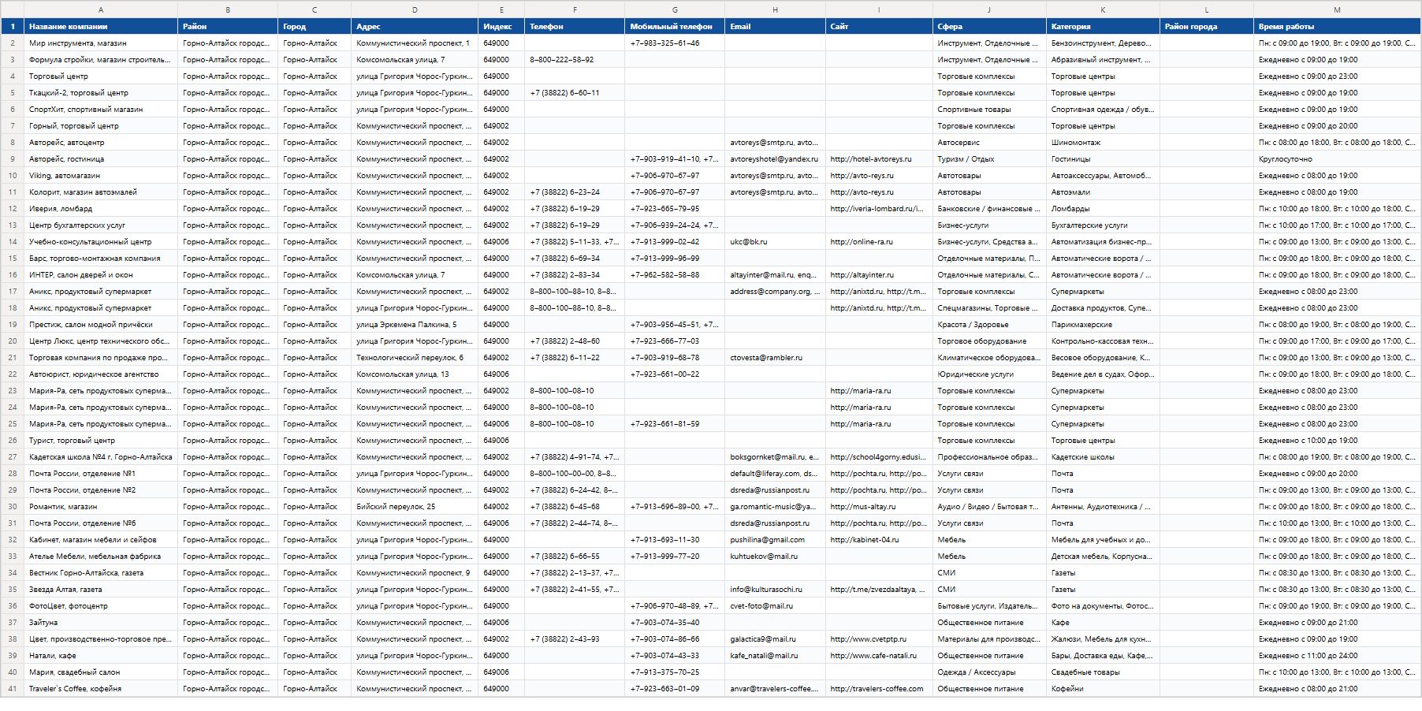Select the cell "ИНТЕР, салон дверей и окон"
Image resolution: width=1422 pixels, height=711 pixels.
click(101, 275)
